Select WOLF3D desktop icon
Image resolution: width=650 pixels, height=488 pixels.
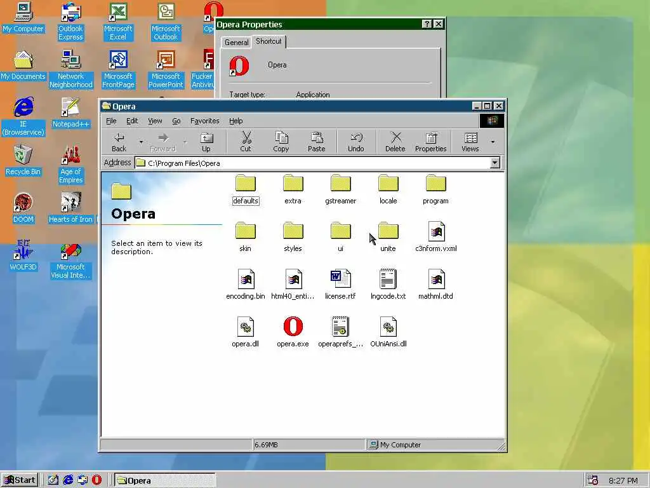(x=23, y=256)
